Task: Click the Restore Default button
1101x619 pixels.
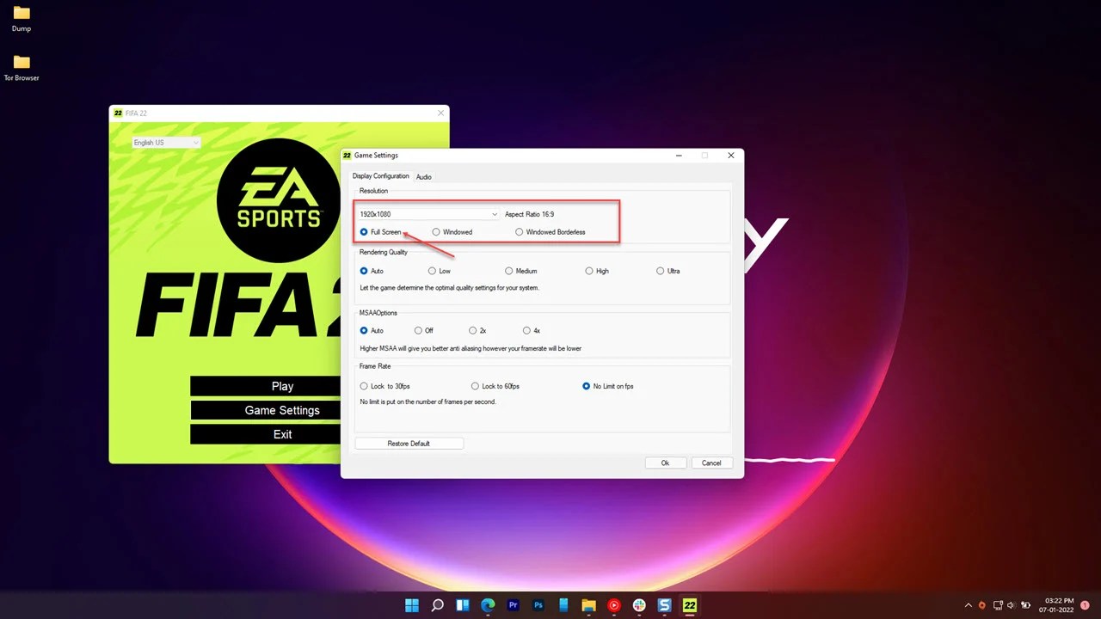Action: (x=409, y=444)
